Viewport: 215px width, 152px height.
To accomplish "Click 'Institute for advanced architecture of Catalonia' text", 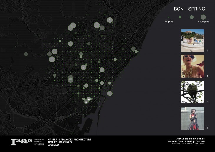I will coord(39,142).
